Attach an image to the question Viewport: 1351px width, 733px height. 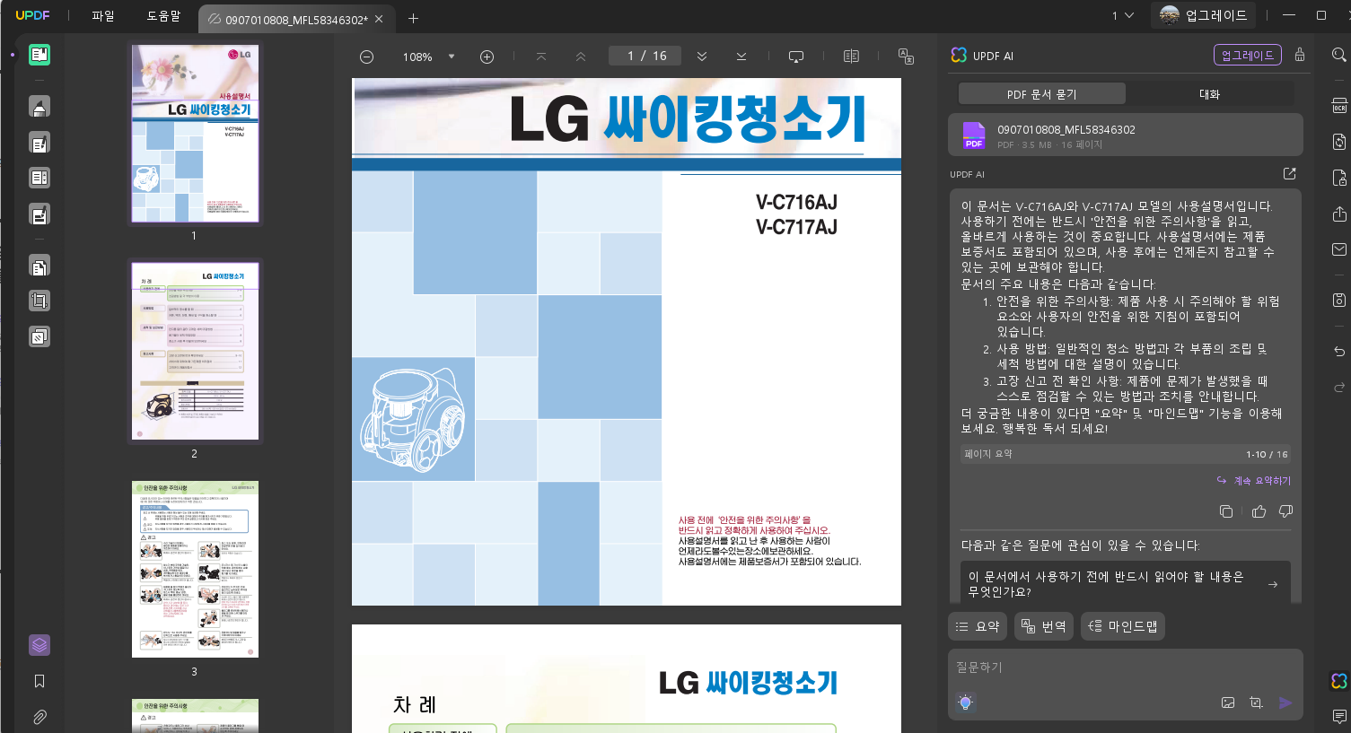pos(1228,702)
